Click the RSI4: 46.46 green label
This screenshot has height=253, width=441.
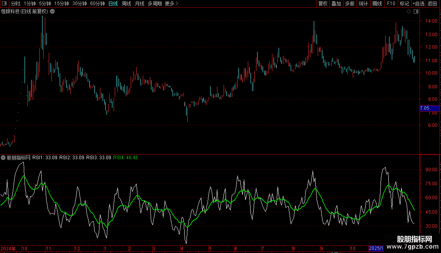[125, 158]
